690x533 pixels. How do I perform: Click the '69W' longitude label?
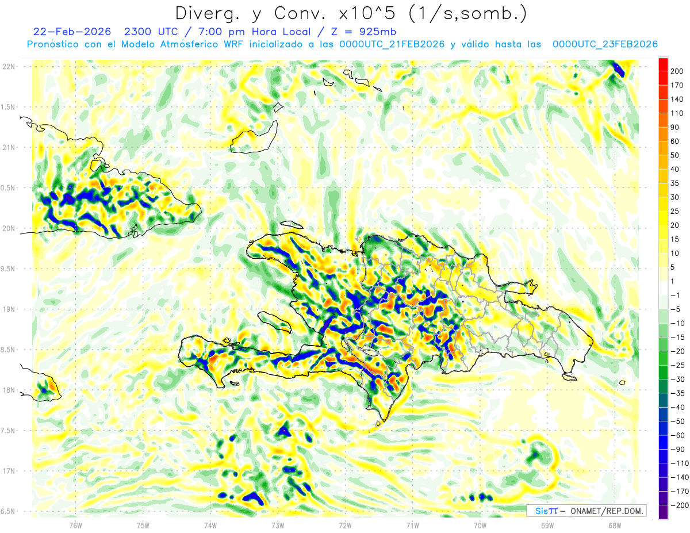tap(547, 524)
